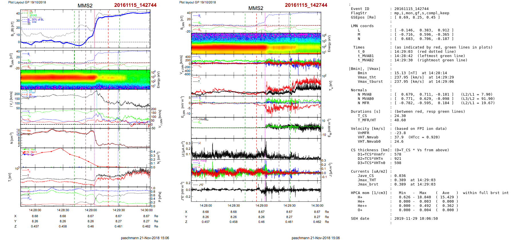Click the MMS2 title above the left plot
The height and width of the screenshot is (240, 516).
[85, 6]
